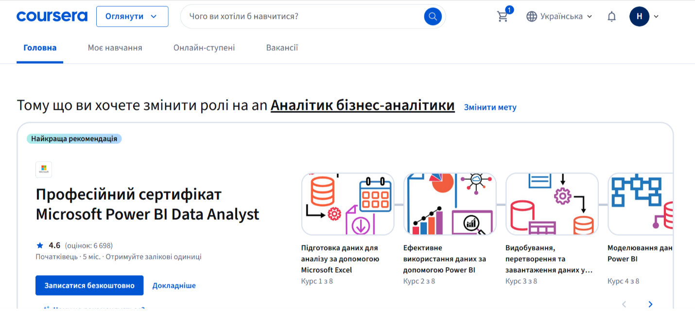
Task: Click the previous courses arrow
Action: 624,304
